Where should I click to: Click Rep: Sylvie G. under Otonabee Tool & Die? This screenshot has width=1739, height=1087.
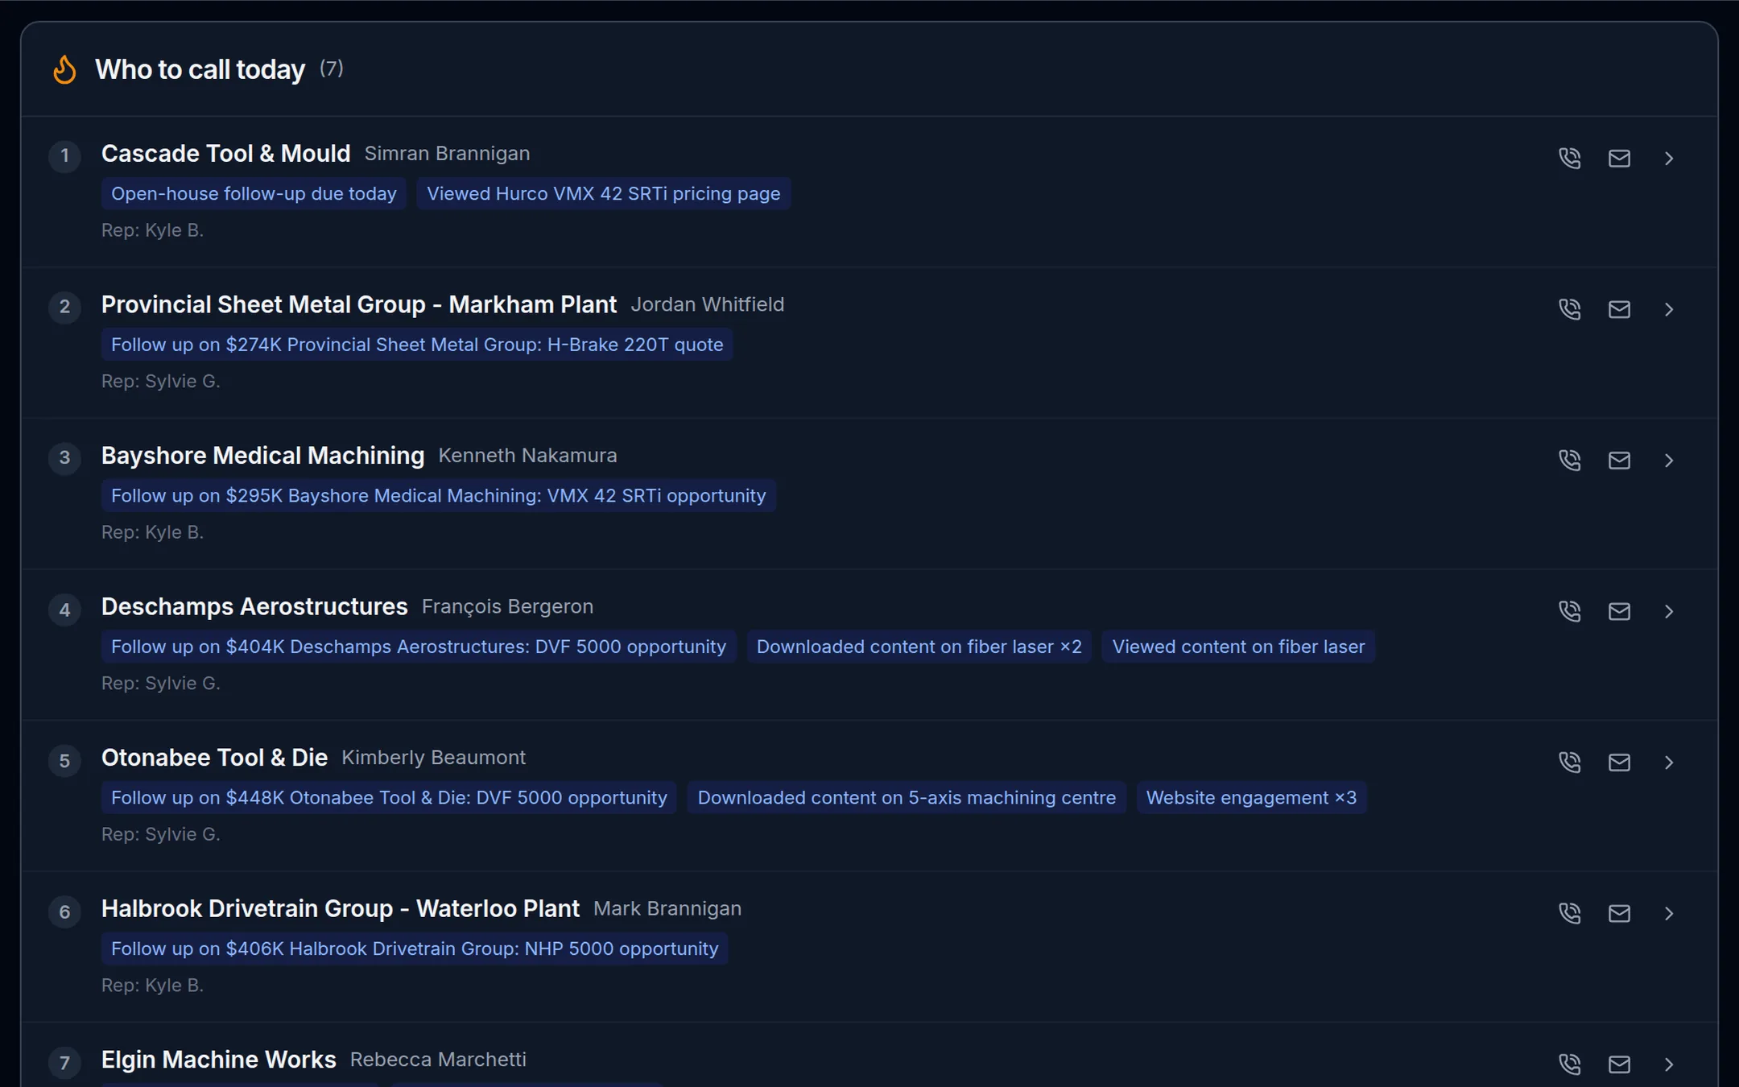click(x=160, y=834)
